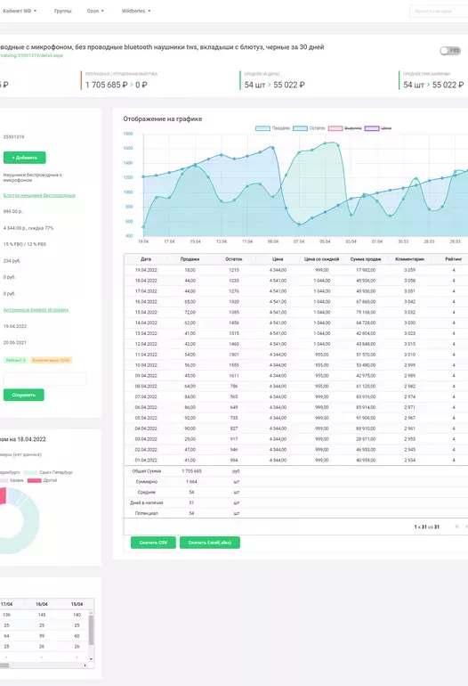
Task: Click the vertical scrollbar thumb in stock table
Action: (x=91, y=630)
